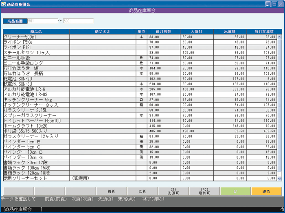Select the 乾電池 SUN-3U product row
Viewport: 285px width, 213px height.
pyautogui.click(x=36, y=84)
